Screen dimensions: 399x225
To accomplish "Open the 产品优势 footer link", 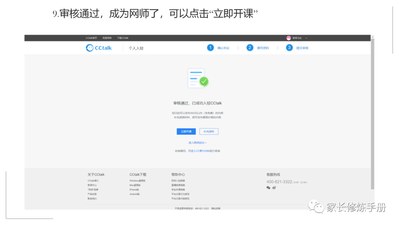I will [x=92, y=194].
